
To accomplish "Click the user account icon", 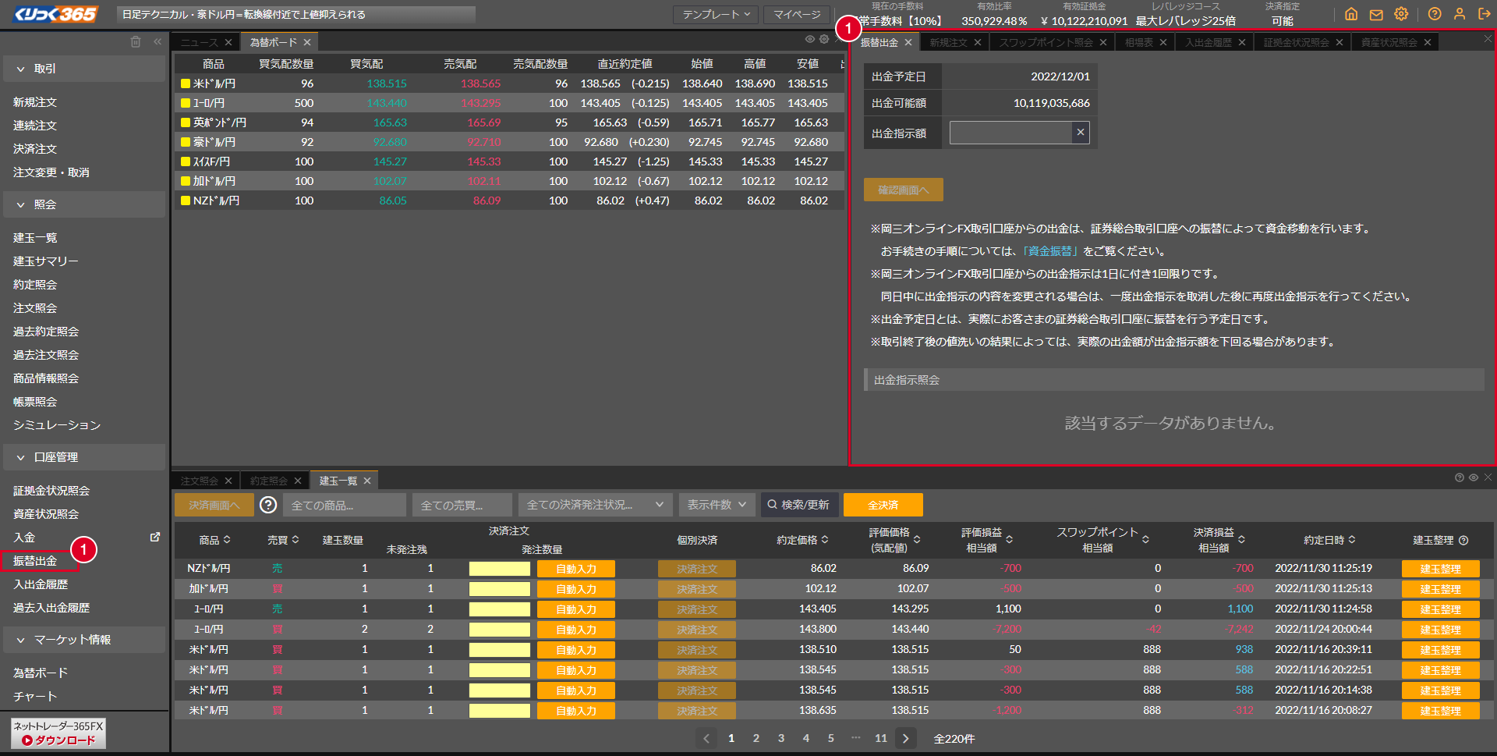I will point(1460,14).
